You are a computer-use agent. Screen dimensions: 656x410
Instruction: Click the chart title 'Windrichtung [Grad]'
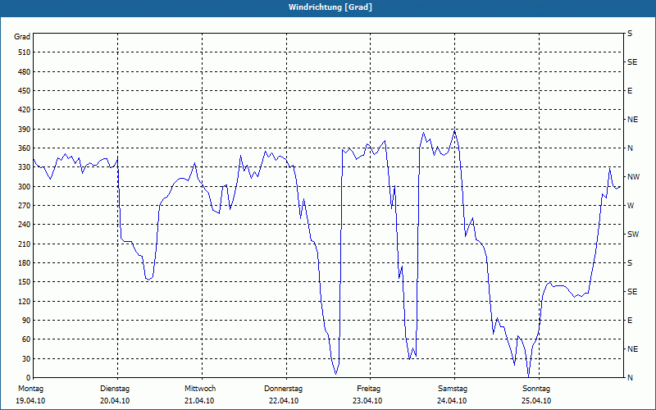tap(330, 7)
